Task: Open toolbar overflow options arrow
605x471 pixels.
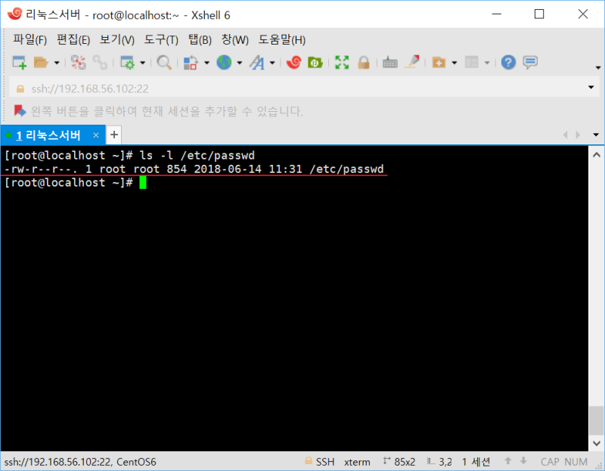Action: (x=598, y=68)
